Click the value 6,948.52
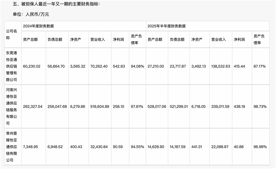Viewport: 276px width, 169px height. click(x=55, y=147)
